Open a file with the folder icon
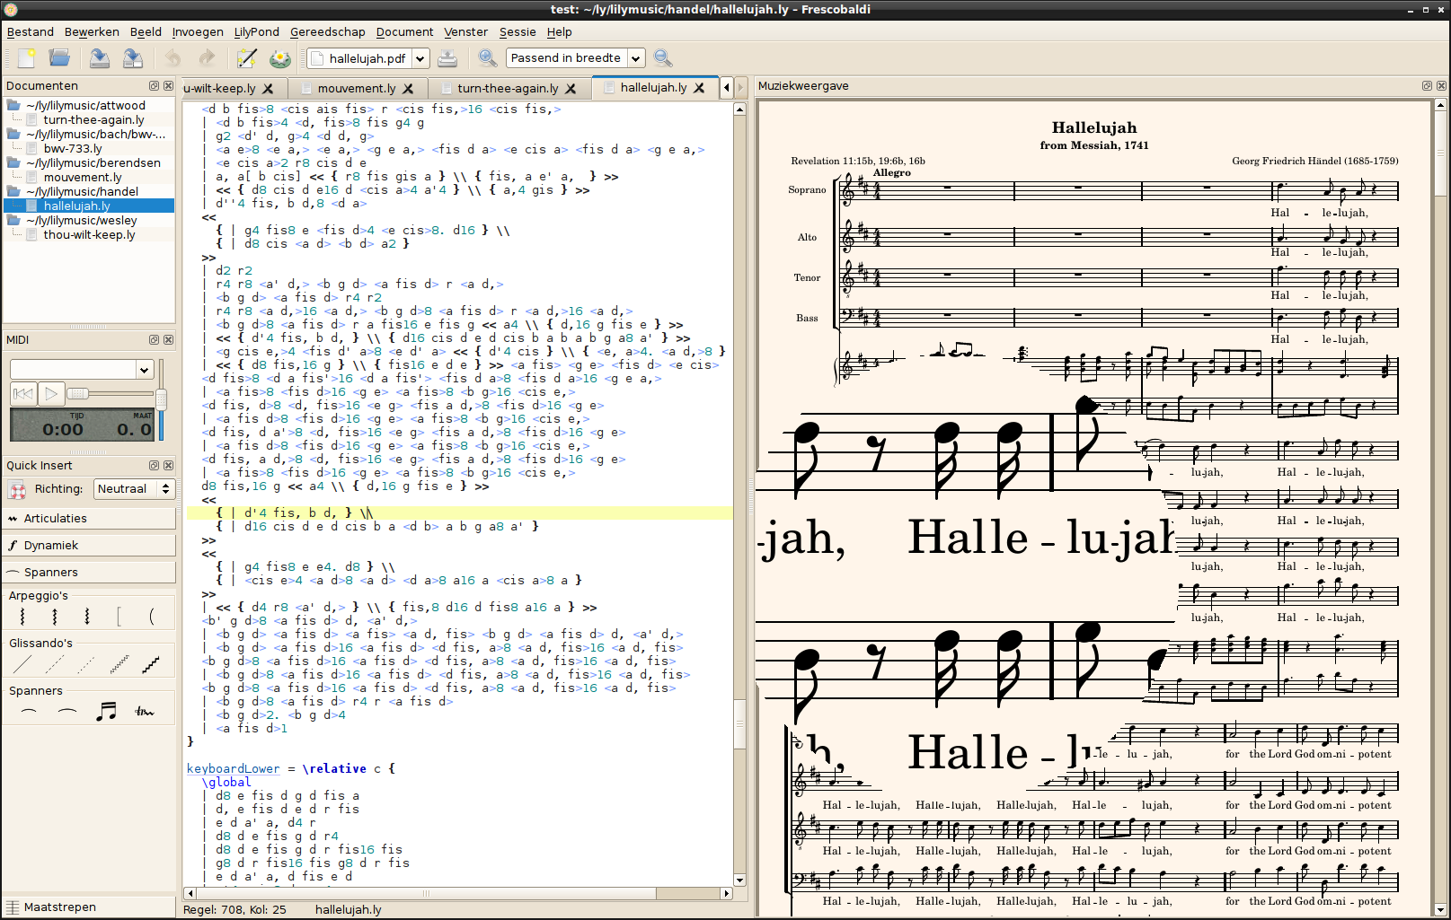The image size is (1451, 920). pyautogui.click(x=59, y=58)
